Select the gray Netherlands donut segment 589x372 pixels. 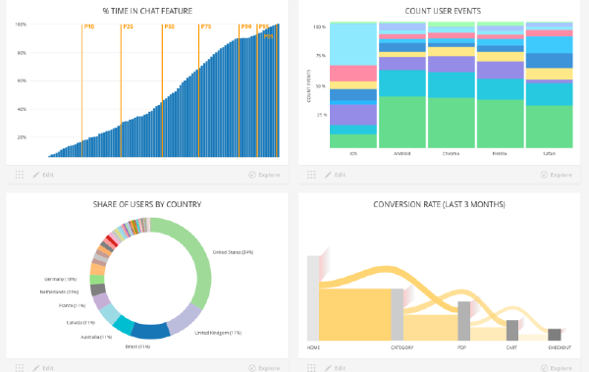tap(98, 290)
